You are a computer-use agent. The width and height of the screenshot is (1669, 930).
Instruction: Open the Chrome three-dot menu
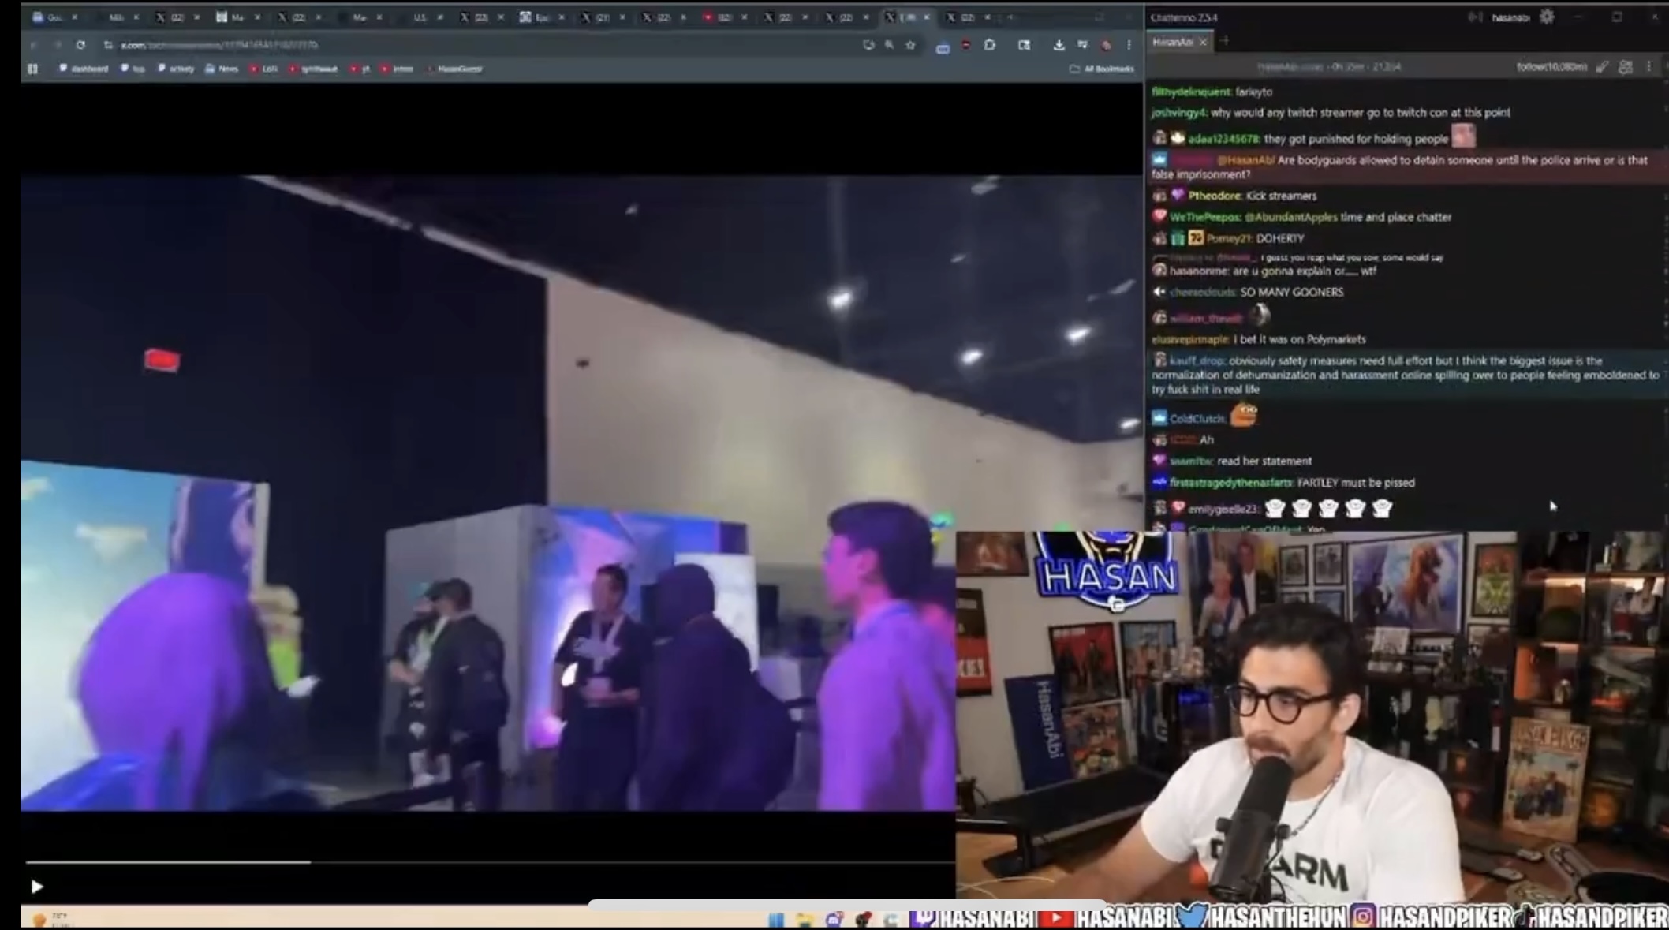(x=1129, y=45)
